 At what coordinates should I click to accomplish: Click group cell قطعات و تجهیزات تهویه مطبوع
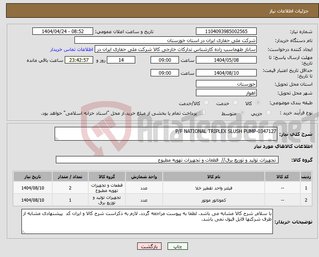point(107,188)
